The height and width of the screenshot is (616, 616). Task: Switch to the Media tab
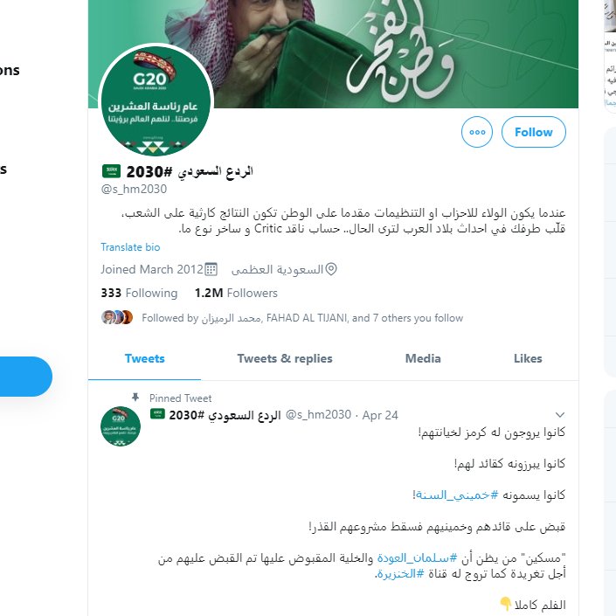pos(423,359)
